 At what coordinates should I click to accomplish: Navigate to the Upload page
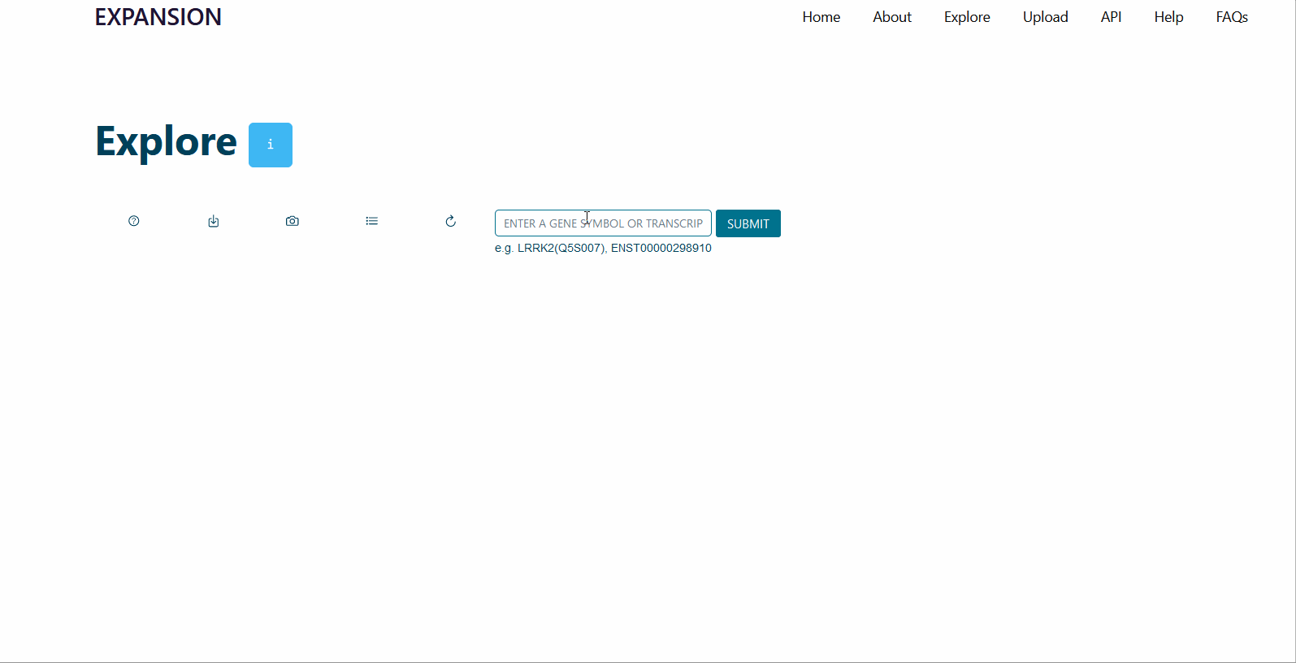1045,17
